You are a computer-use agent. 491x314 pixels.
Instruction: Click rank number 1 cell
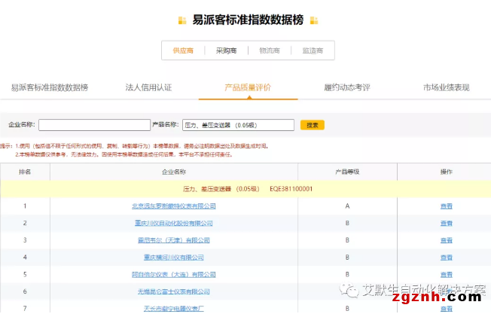25,206
